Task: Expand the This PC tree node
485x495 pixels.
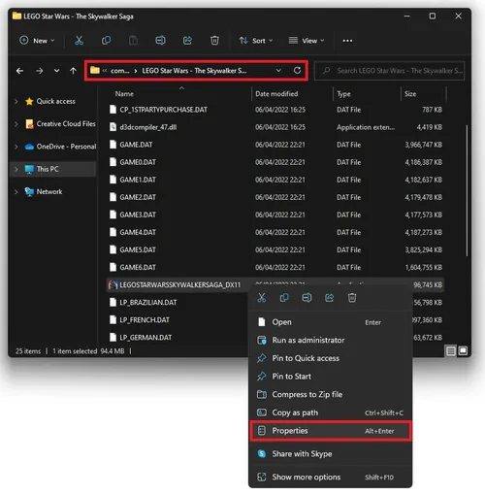Action: (16, 169)
